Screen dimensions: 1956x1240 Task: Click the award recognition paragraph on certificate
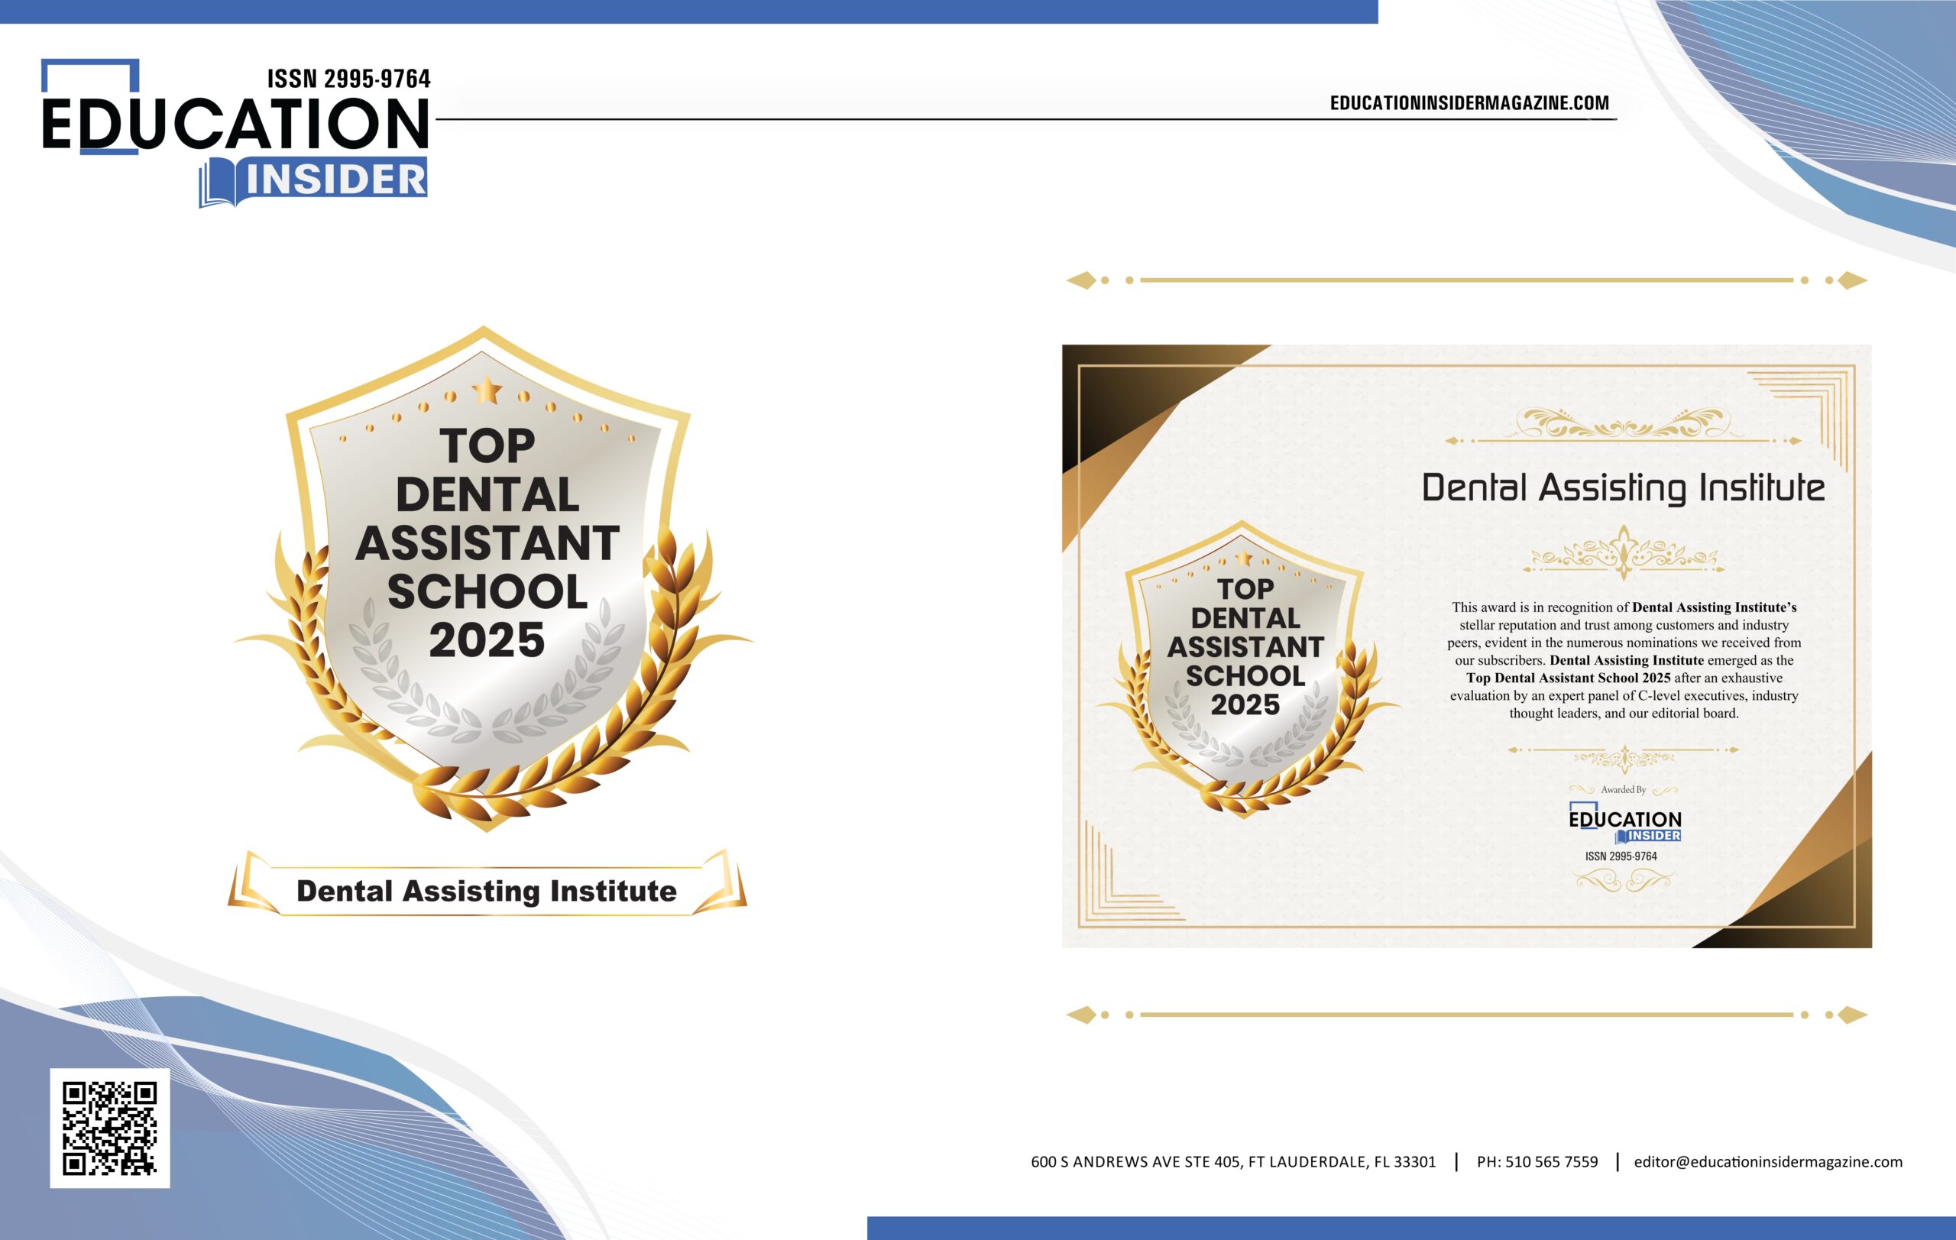point(1623,659)
